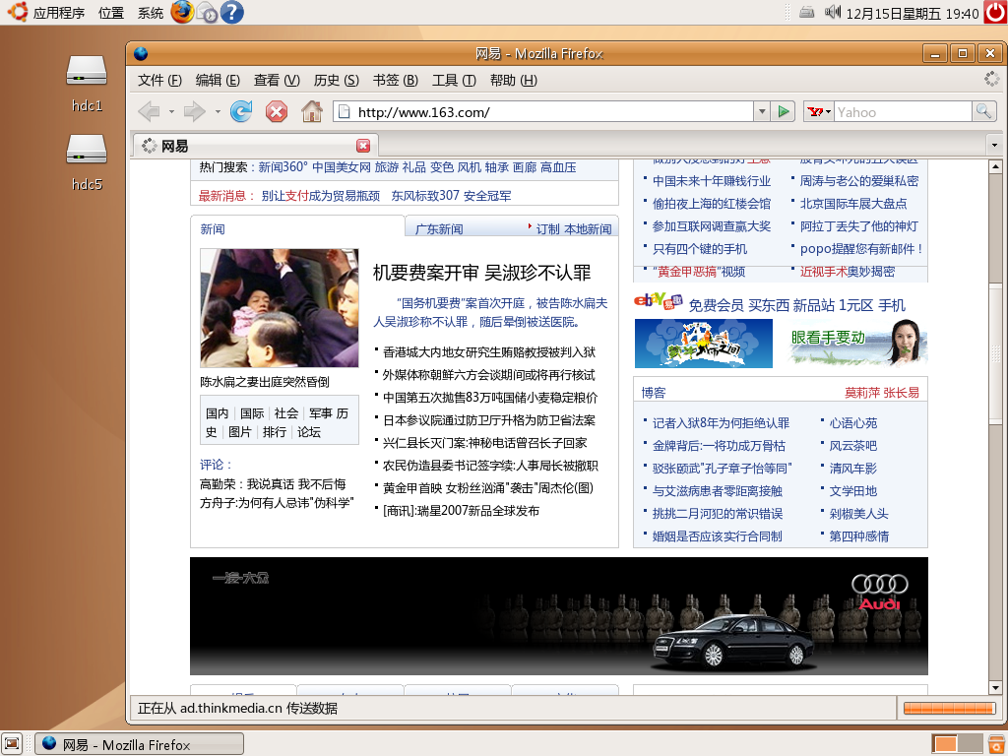Open the 系统 panel menu
Image resolution: width=1008 pixels, height=756 pixels.
(151, 12)
